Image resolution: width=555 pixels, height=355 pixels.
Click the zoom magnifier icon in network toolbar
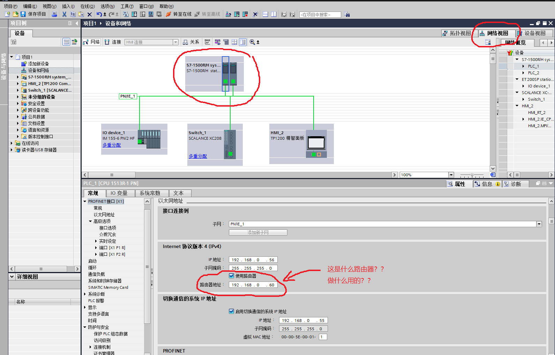pos(252,42)
